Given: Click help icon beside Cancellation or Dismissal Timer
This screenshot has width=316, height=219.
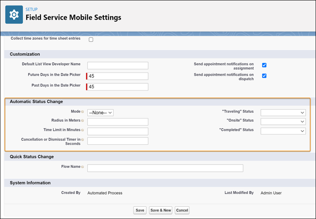Looking at the screenshot, I should pos(83,139).
